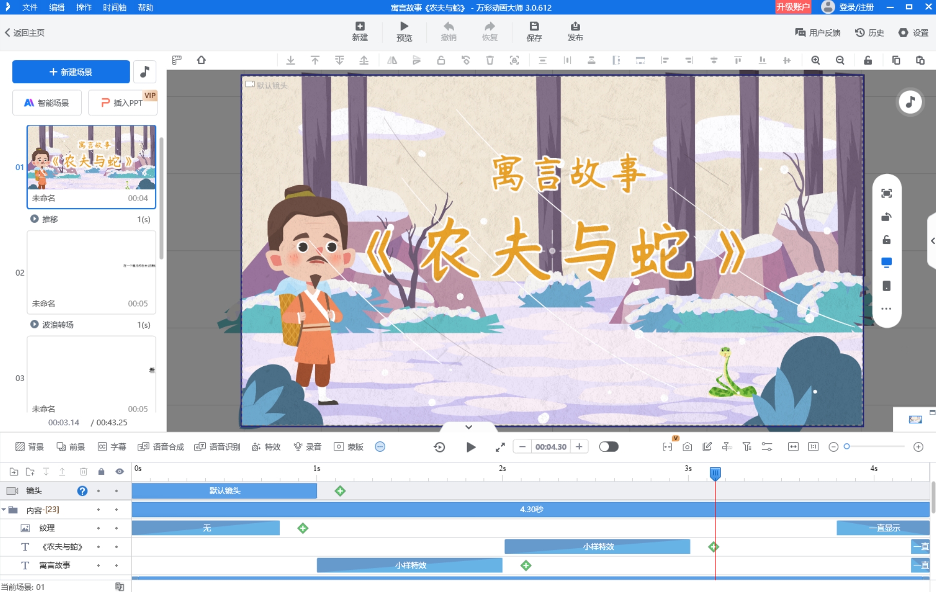Toggle visibility with the eye icon
936x592 pixels.
point(119,471)
